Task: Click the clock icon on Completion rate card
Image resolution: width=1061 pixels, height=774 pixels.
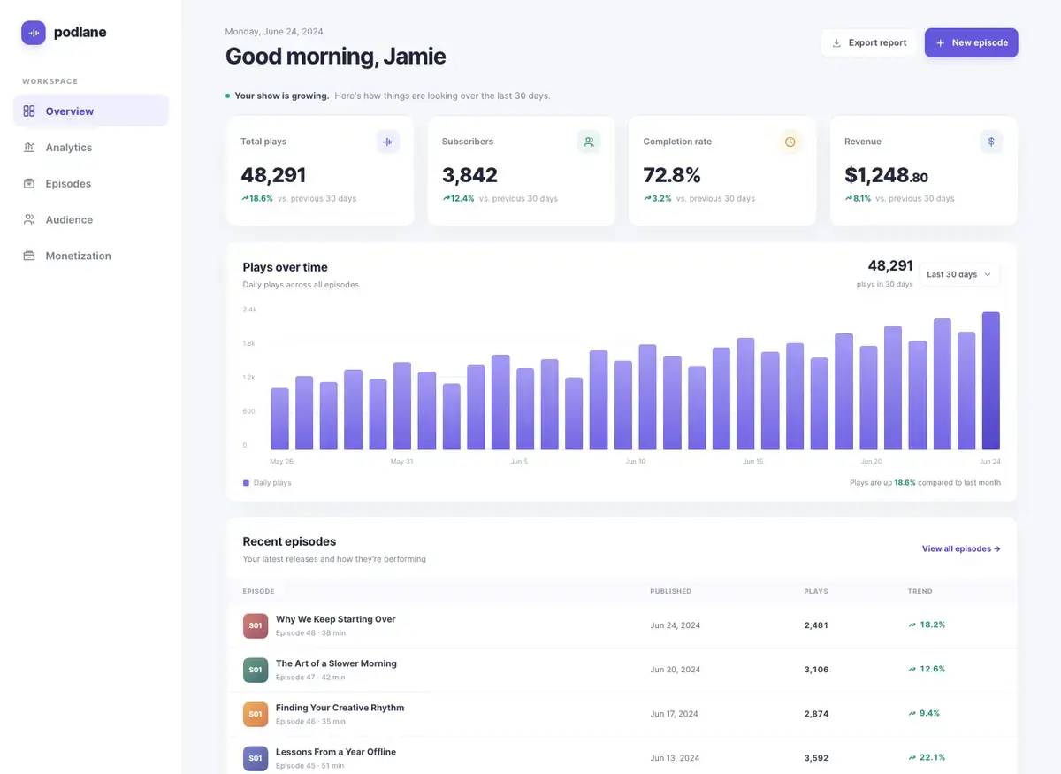Action: [x=790, y=142]
